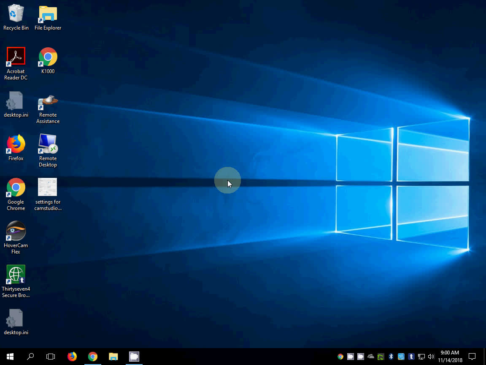Open Firefox from the desktop

coord(16,143)
